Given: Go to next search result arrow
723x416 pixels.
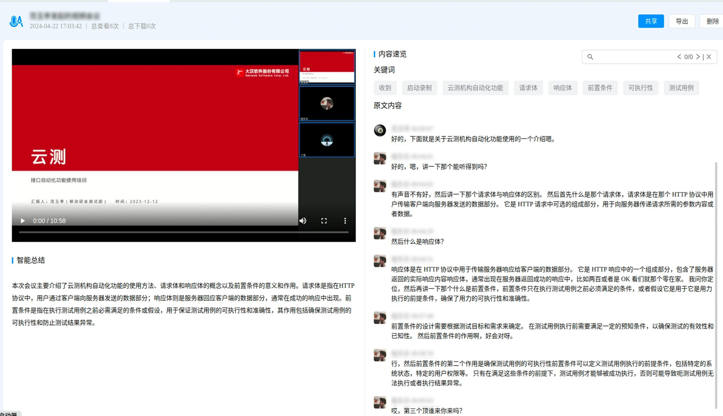Looking at the screenshot, I should 698,57.
